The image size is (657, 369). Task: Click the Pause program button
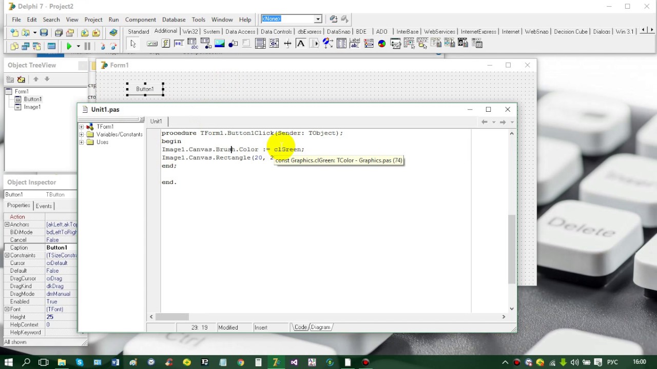point(87,46)
